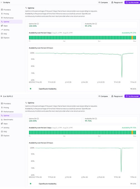This screenshot has width=140, height=189.
Task: Click the 99.75% availability value
Action: coord(88,121)
